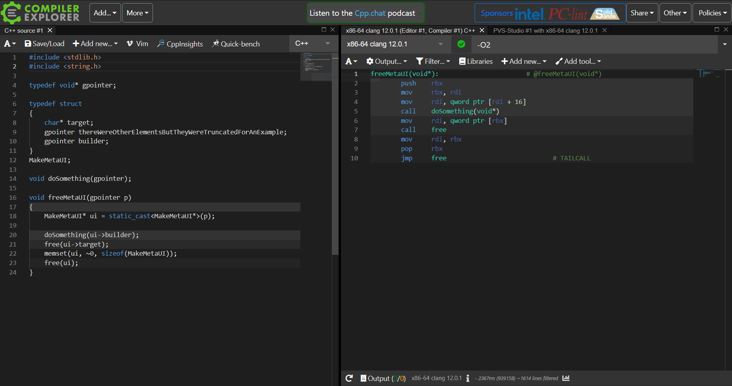The image size is (732, 386).
Task: Close the PVS-Studio #1 tab
Action: (x=604, y=30)
